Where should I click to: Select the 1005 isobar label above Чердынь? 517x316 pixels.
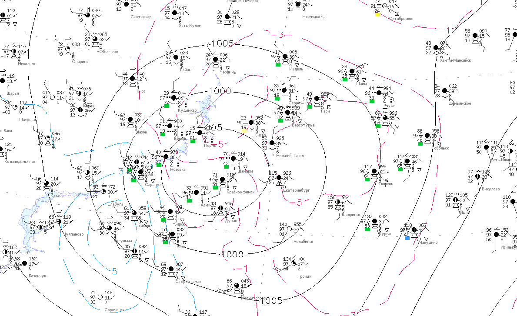coord(223,43)
